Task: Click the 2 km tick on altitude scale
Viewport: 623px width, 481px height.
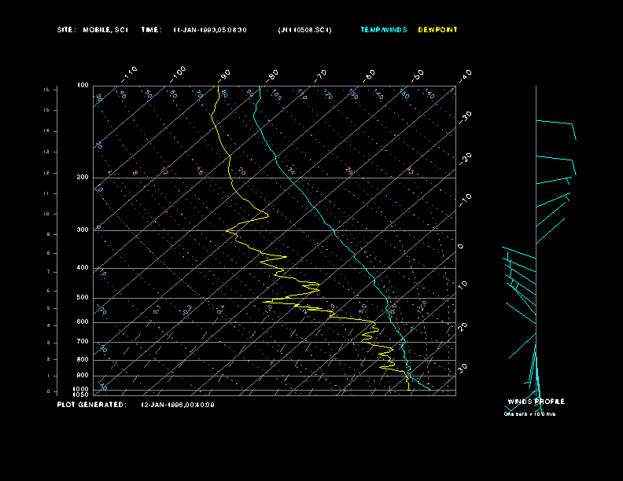Action: 48,358
